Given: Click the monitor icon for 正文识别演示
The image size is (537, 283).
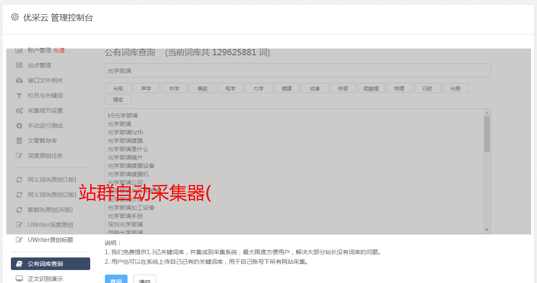Looking at the screenshot, I should click(19, 279).
